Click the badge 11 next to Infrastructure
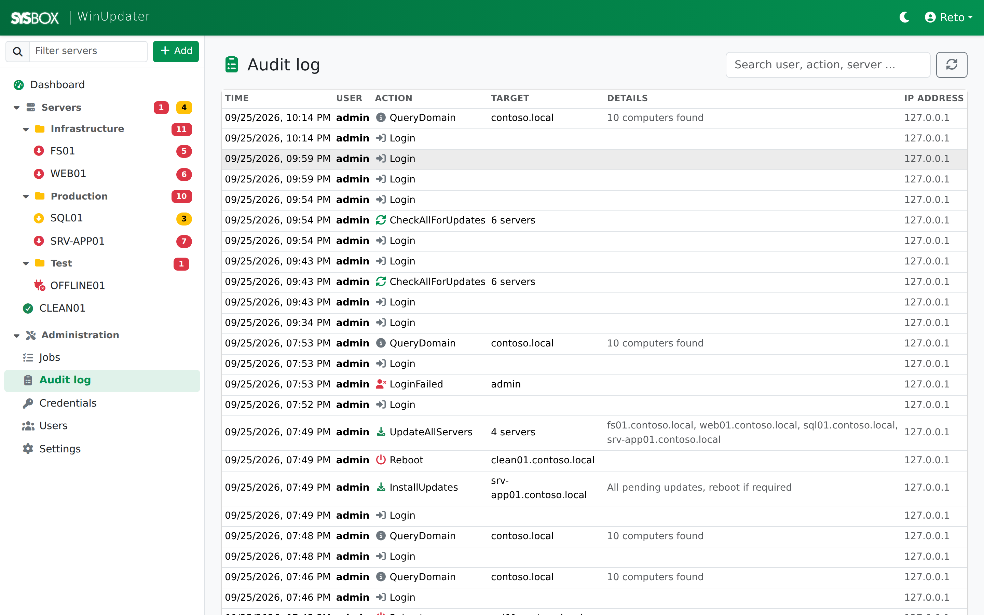Image resolution: width=984 pixels, height=615 pixels. pos(181,129)
